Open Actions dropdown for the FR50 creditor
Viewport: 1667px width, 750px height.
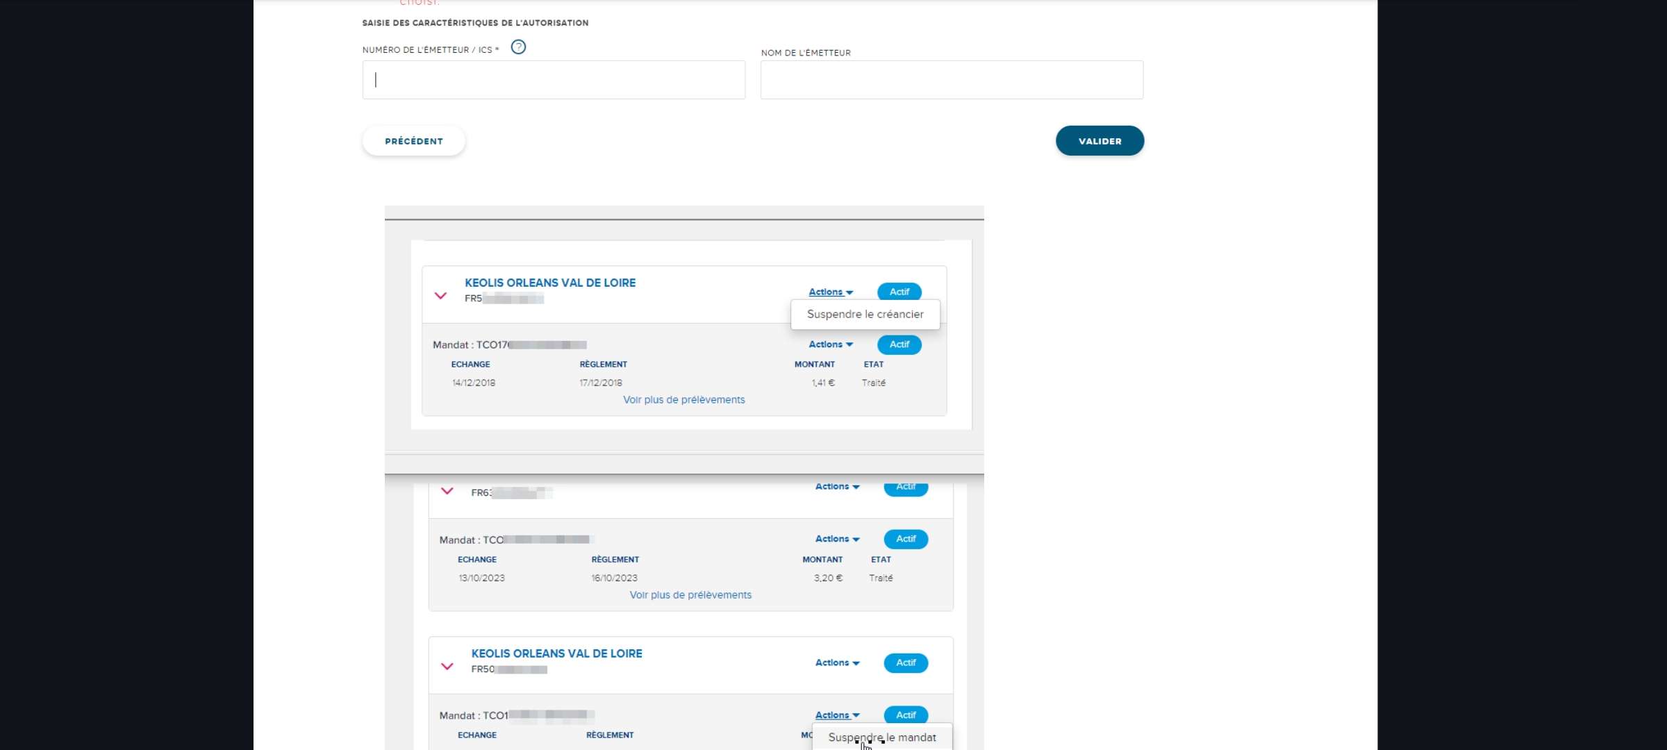click(838, 663)
